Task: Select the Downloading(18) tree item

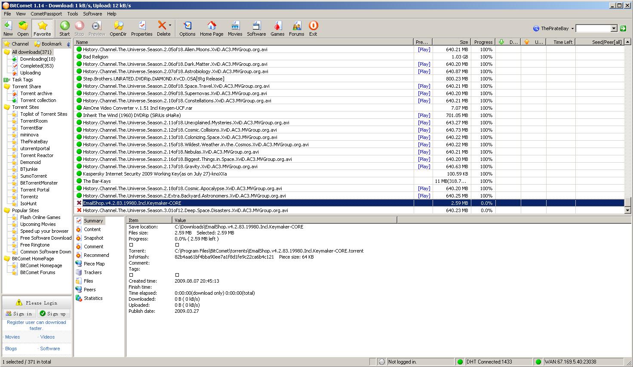Action: coord(37,59)
